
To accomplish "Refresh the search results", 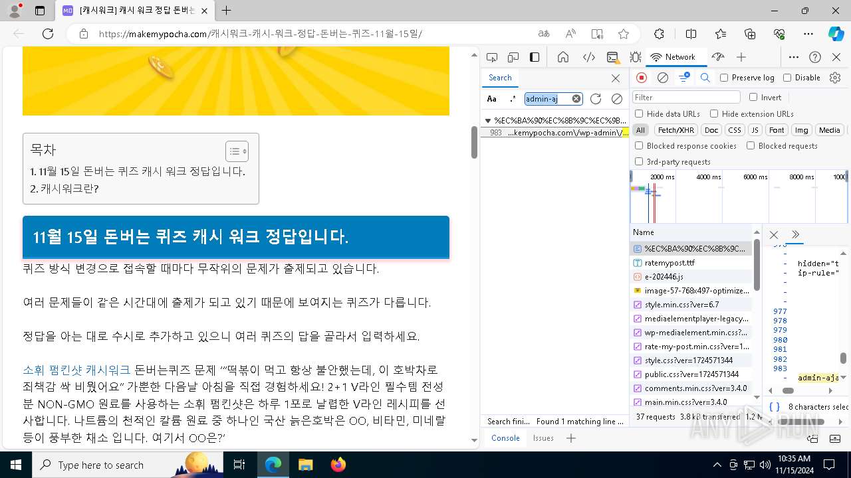I will click(596, 99).
